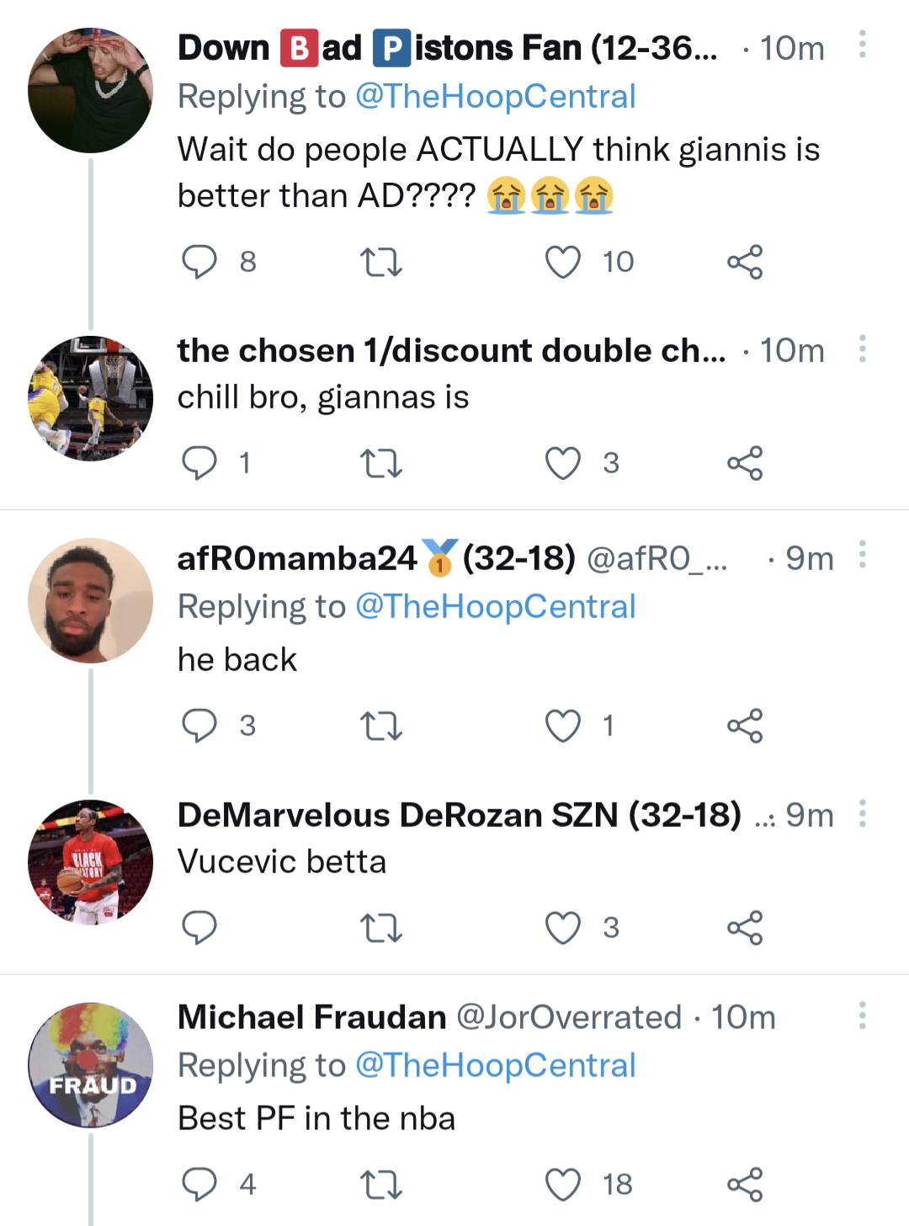The image size is (909, 1226).
Task: Like the tweet about Giannis and AD
Action: point(563,262)
